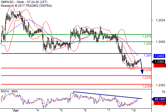
Task: Click the date marker labeled 6
Action: (x=86, y=110)
